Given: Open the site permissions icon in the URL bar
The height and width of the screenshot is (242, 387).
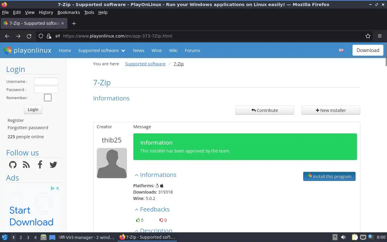Looking at the screenshot, I should click(x=58, y=36).
